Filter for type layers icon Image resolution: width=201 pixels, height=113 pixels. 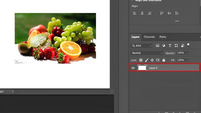170,46
